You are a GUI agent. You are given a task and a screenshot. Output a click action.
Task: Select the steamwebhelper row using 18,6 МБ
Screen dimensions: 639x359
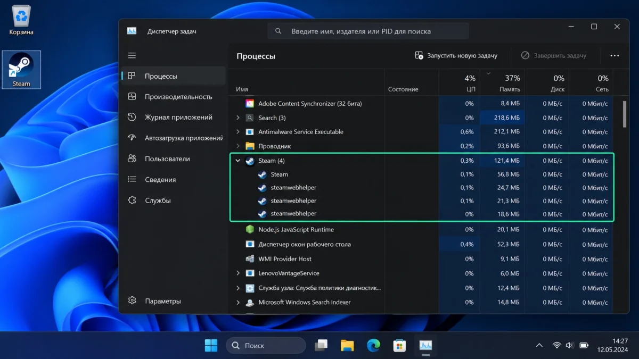click(422, 214)
